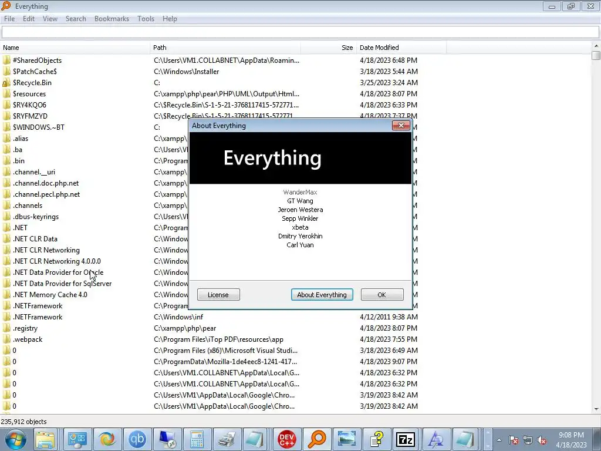Click the Action Center flag in tray
The height and width of the screenshot is (451, 601).
click(514, 440)
